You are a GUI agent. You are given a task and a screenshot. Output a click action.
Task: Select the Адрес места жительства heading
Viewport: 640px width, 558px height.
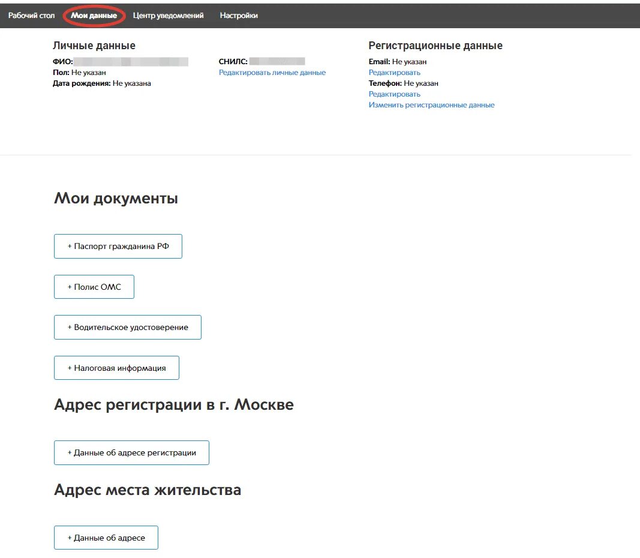point(148,490)
